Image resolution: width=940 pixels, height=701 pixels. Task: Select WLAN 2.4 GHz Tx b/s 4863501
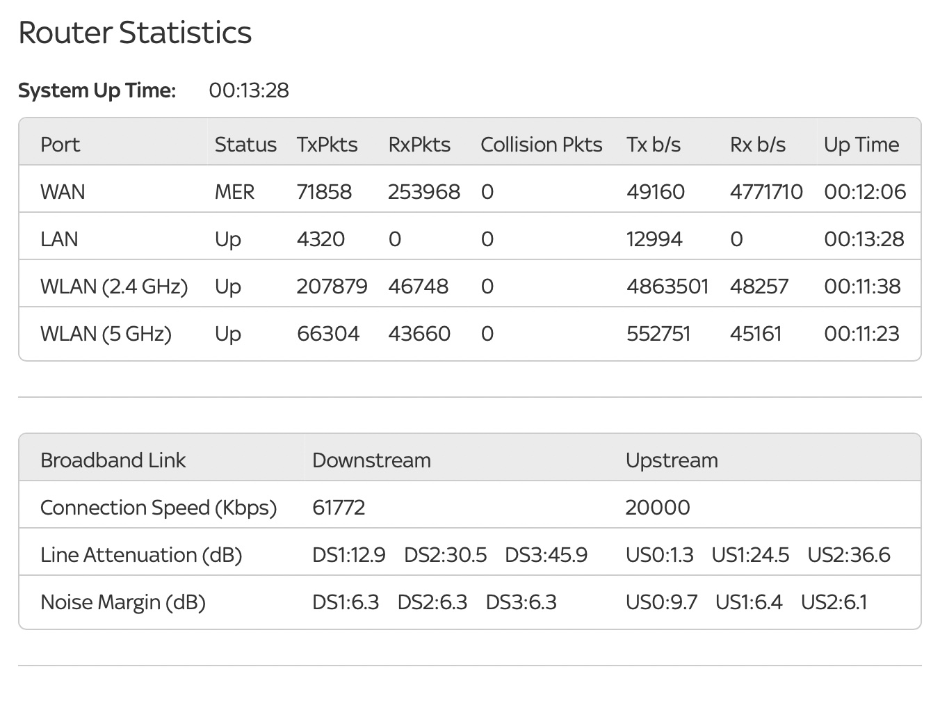pos(667,287)
